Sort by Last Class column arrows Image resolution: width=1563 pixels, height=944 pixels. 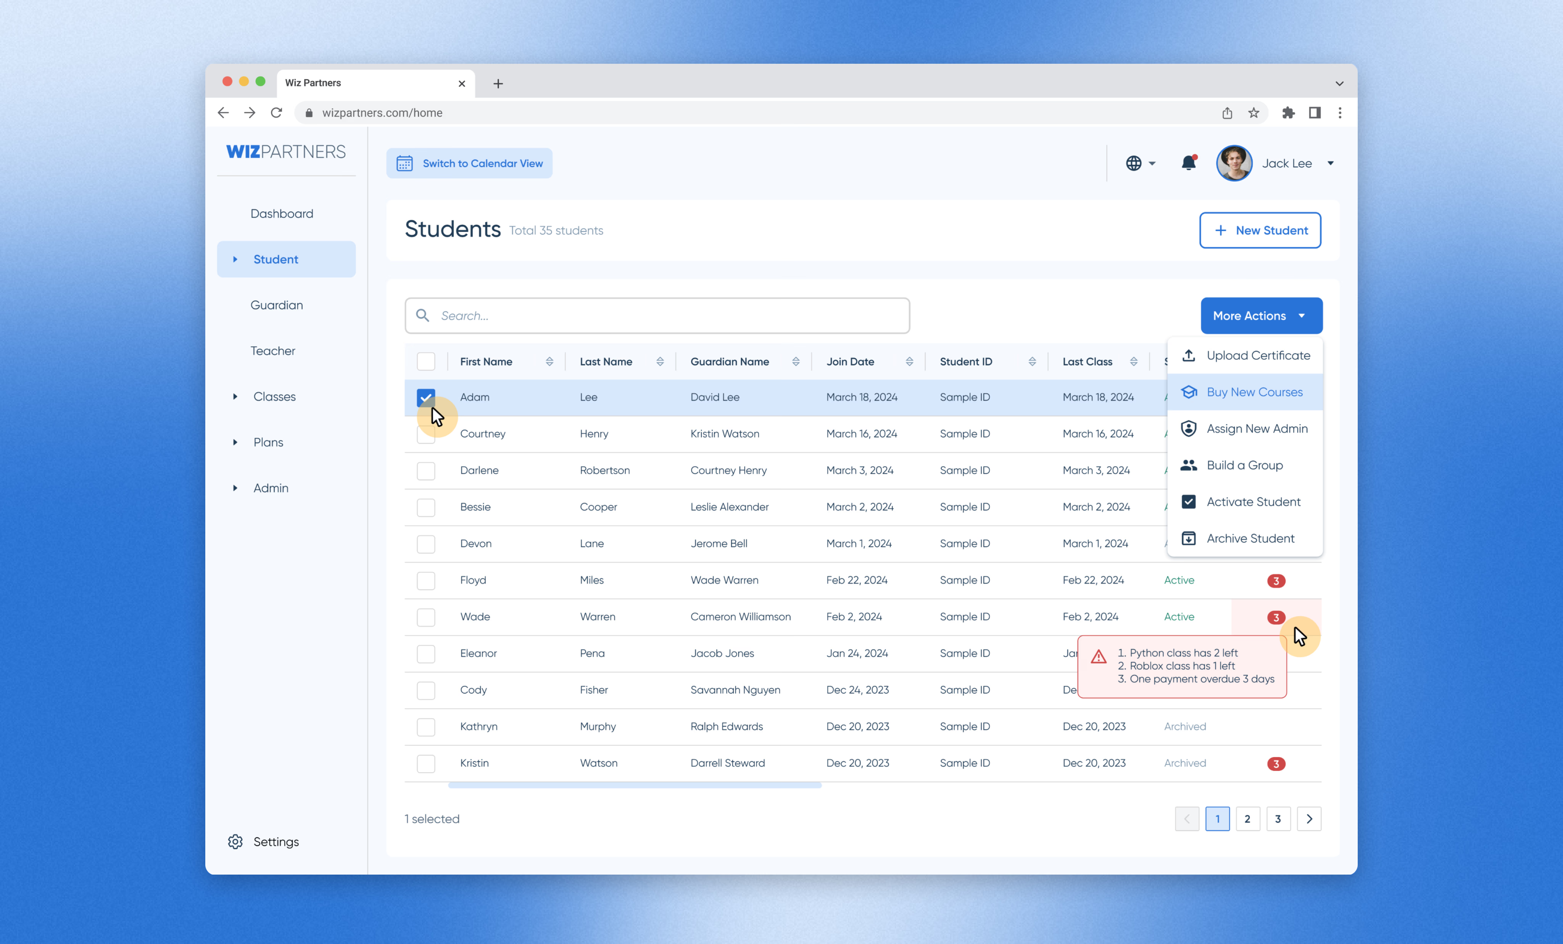[1134, 361]
